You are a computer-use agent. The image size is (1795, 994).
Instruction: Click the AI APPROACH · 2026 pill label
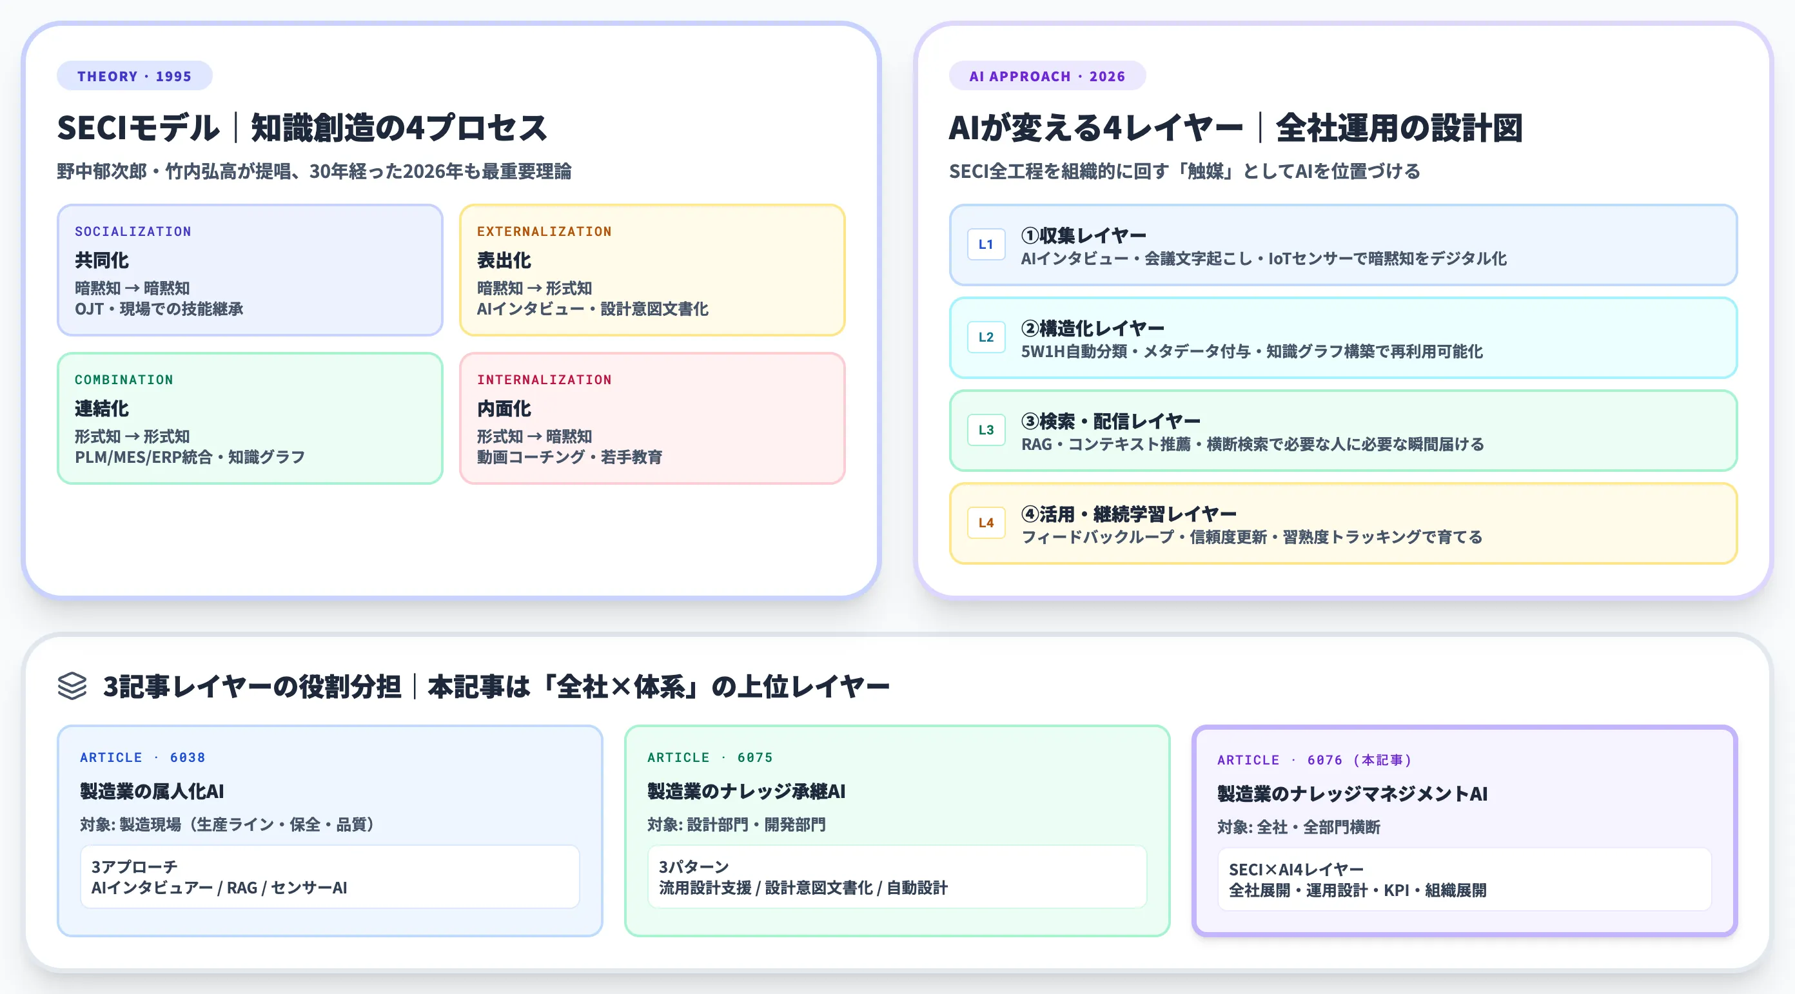click(1047, 76)
